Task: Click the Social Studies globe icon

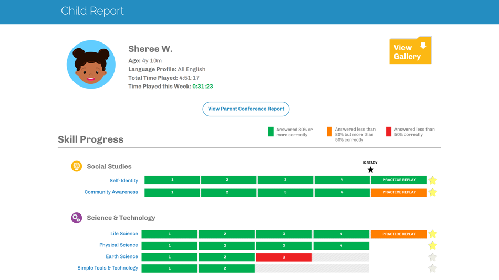Action: click(76, 166)
